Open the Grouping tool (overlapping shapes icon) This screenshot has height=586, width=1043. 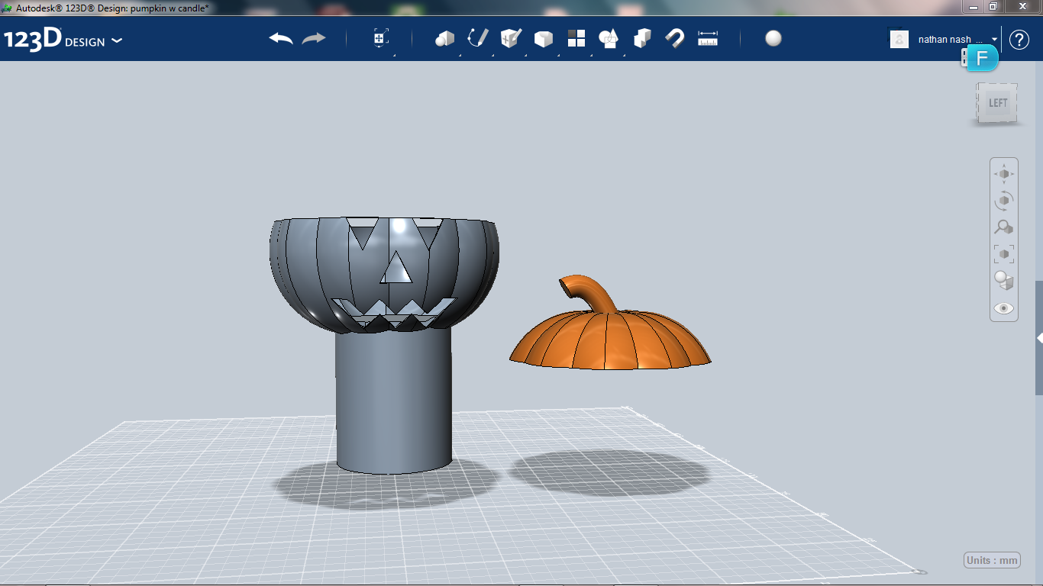[609, 39]
